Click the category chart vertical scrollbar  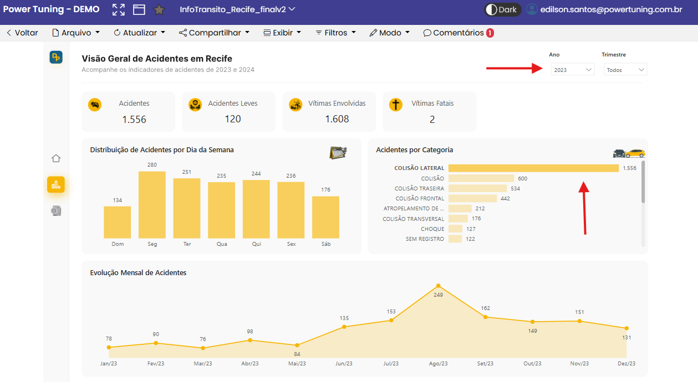[643, 183]
